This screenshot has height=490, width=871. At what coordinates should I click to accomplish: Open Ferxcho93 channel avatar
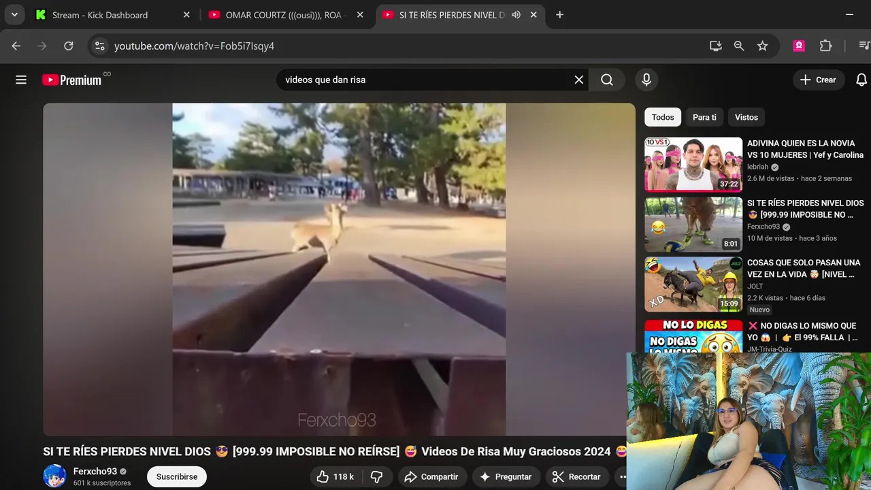(54, 476)
